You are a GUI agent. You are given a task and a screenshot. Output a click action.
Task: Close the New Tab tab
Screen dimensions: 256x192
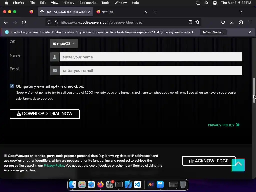point(146,12)
